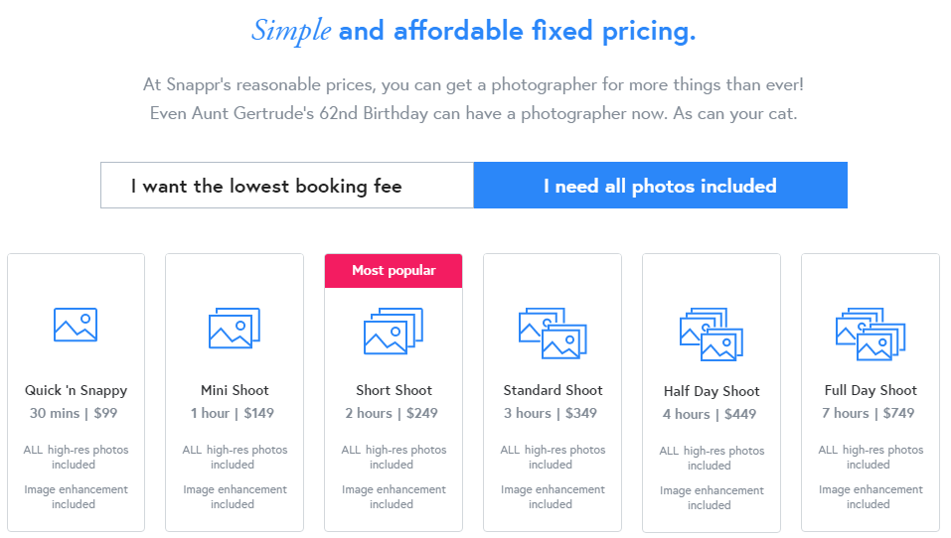951x538 pixels.
Task: Select "I need all photos included" option
Action: click(661, 186)
